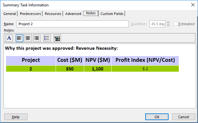Screen dimensions: 198x123
Task: Select the Advanced tab
Action: click(x=73, y=14)
